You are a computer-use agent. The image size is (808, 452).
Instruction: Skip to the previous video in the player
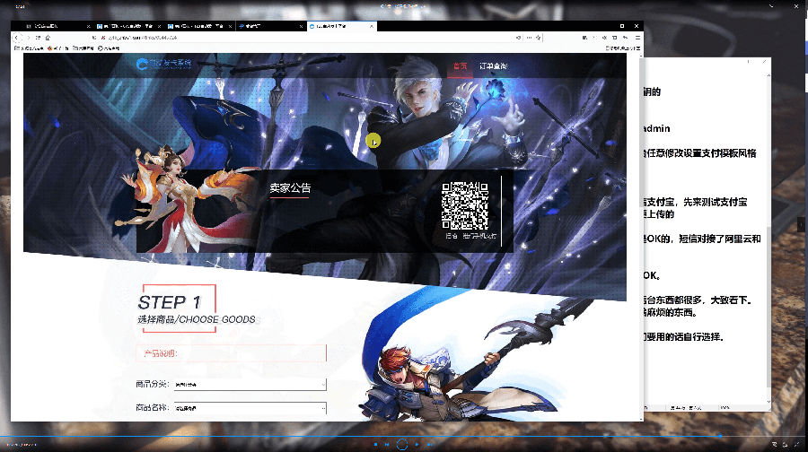pos(387,444)
